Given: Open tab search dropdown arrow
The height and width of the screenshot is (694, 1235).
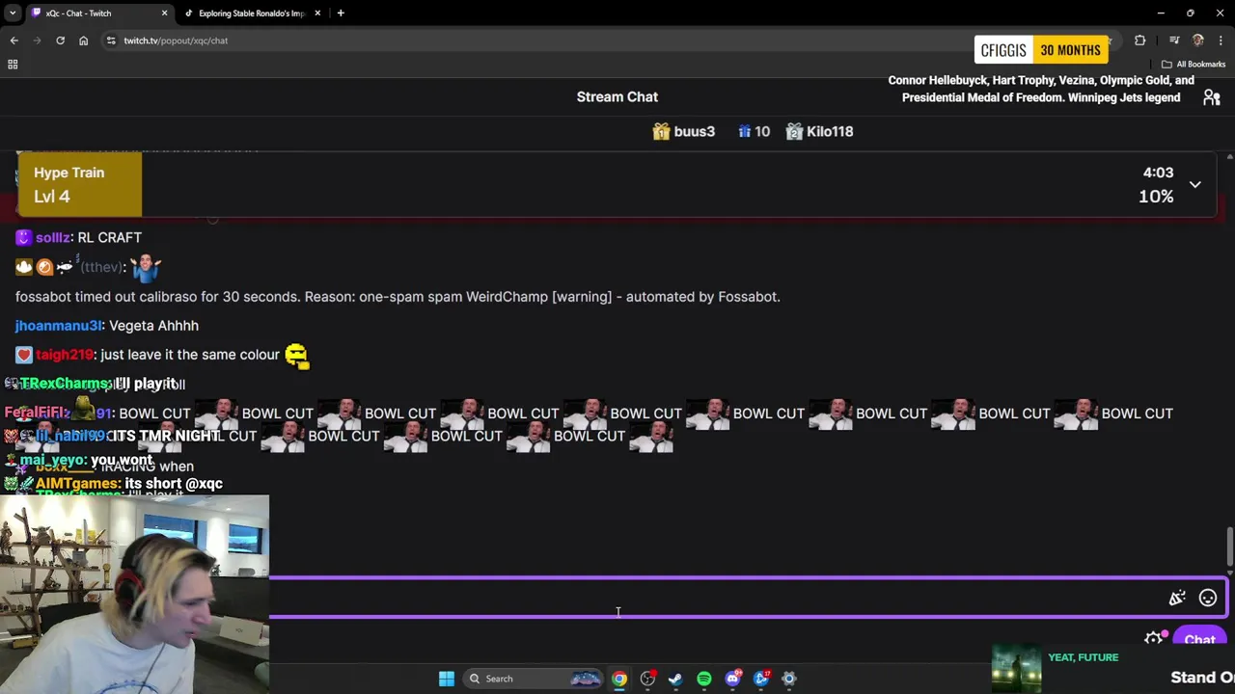Looking at the screenshot, I should 13,13.
